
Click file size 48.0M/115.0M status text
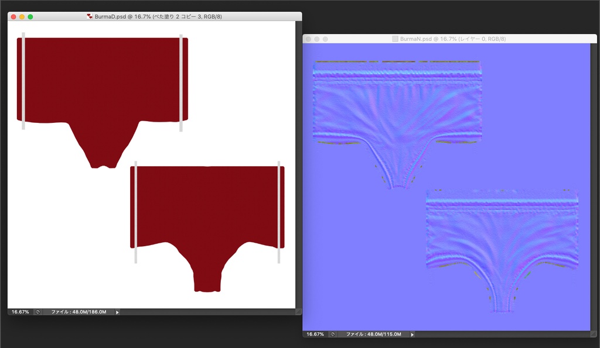click(374, 334)
